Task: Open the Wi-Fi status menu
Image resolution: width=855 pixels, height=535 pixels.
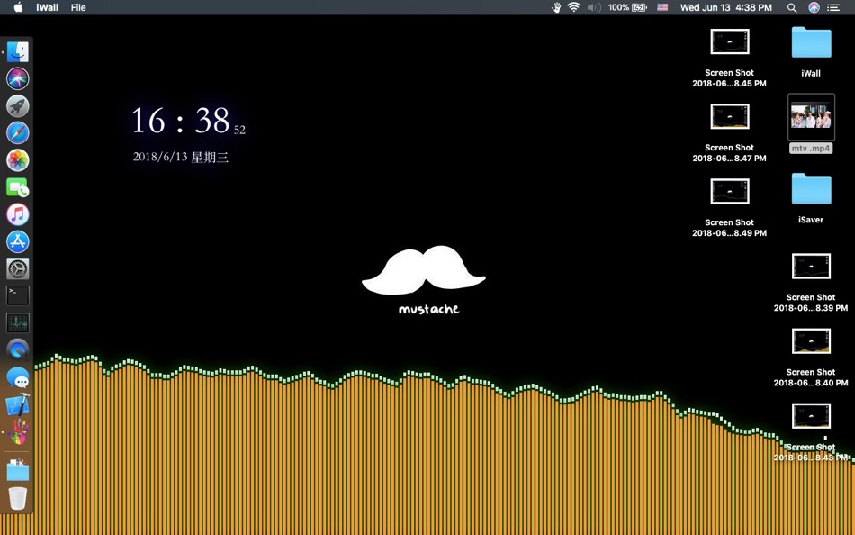Action: 573,7
